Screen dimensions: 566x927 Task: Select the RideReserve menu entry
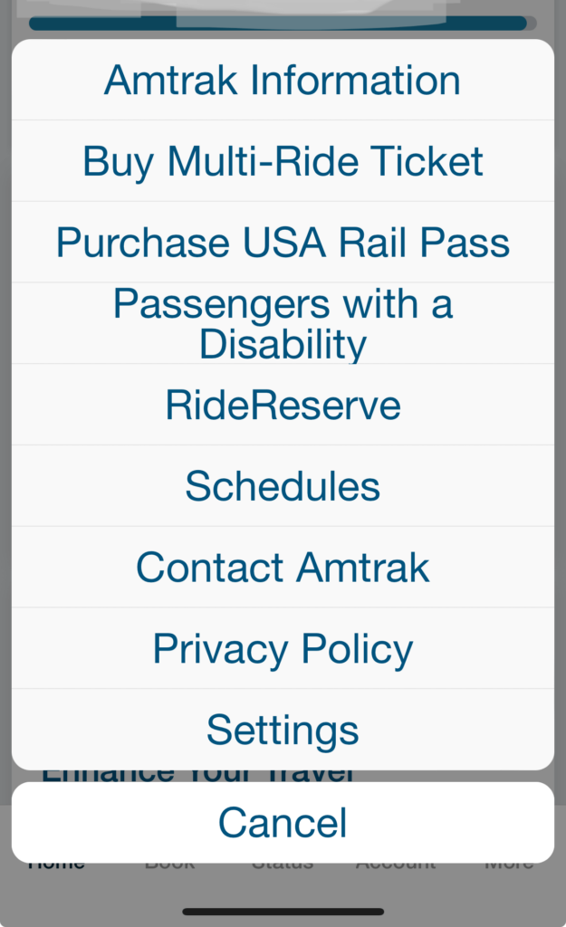(x=283, y=405)
